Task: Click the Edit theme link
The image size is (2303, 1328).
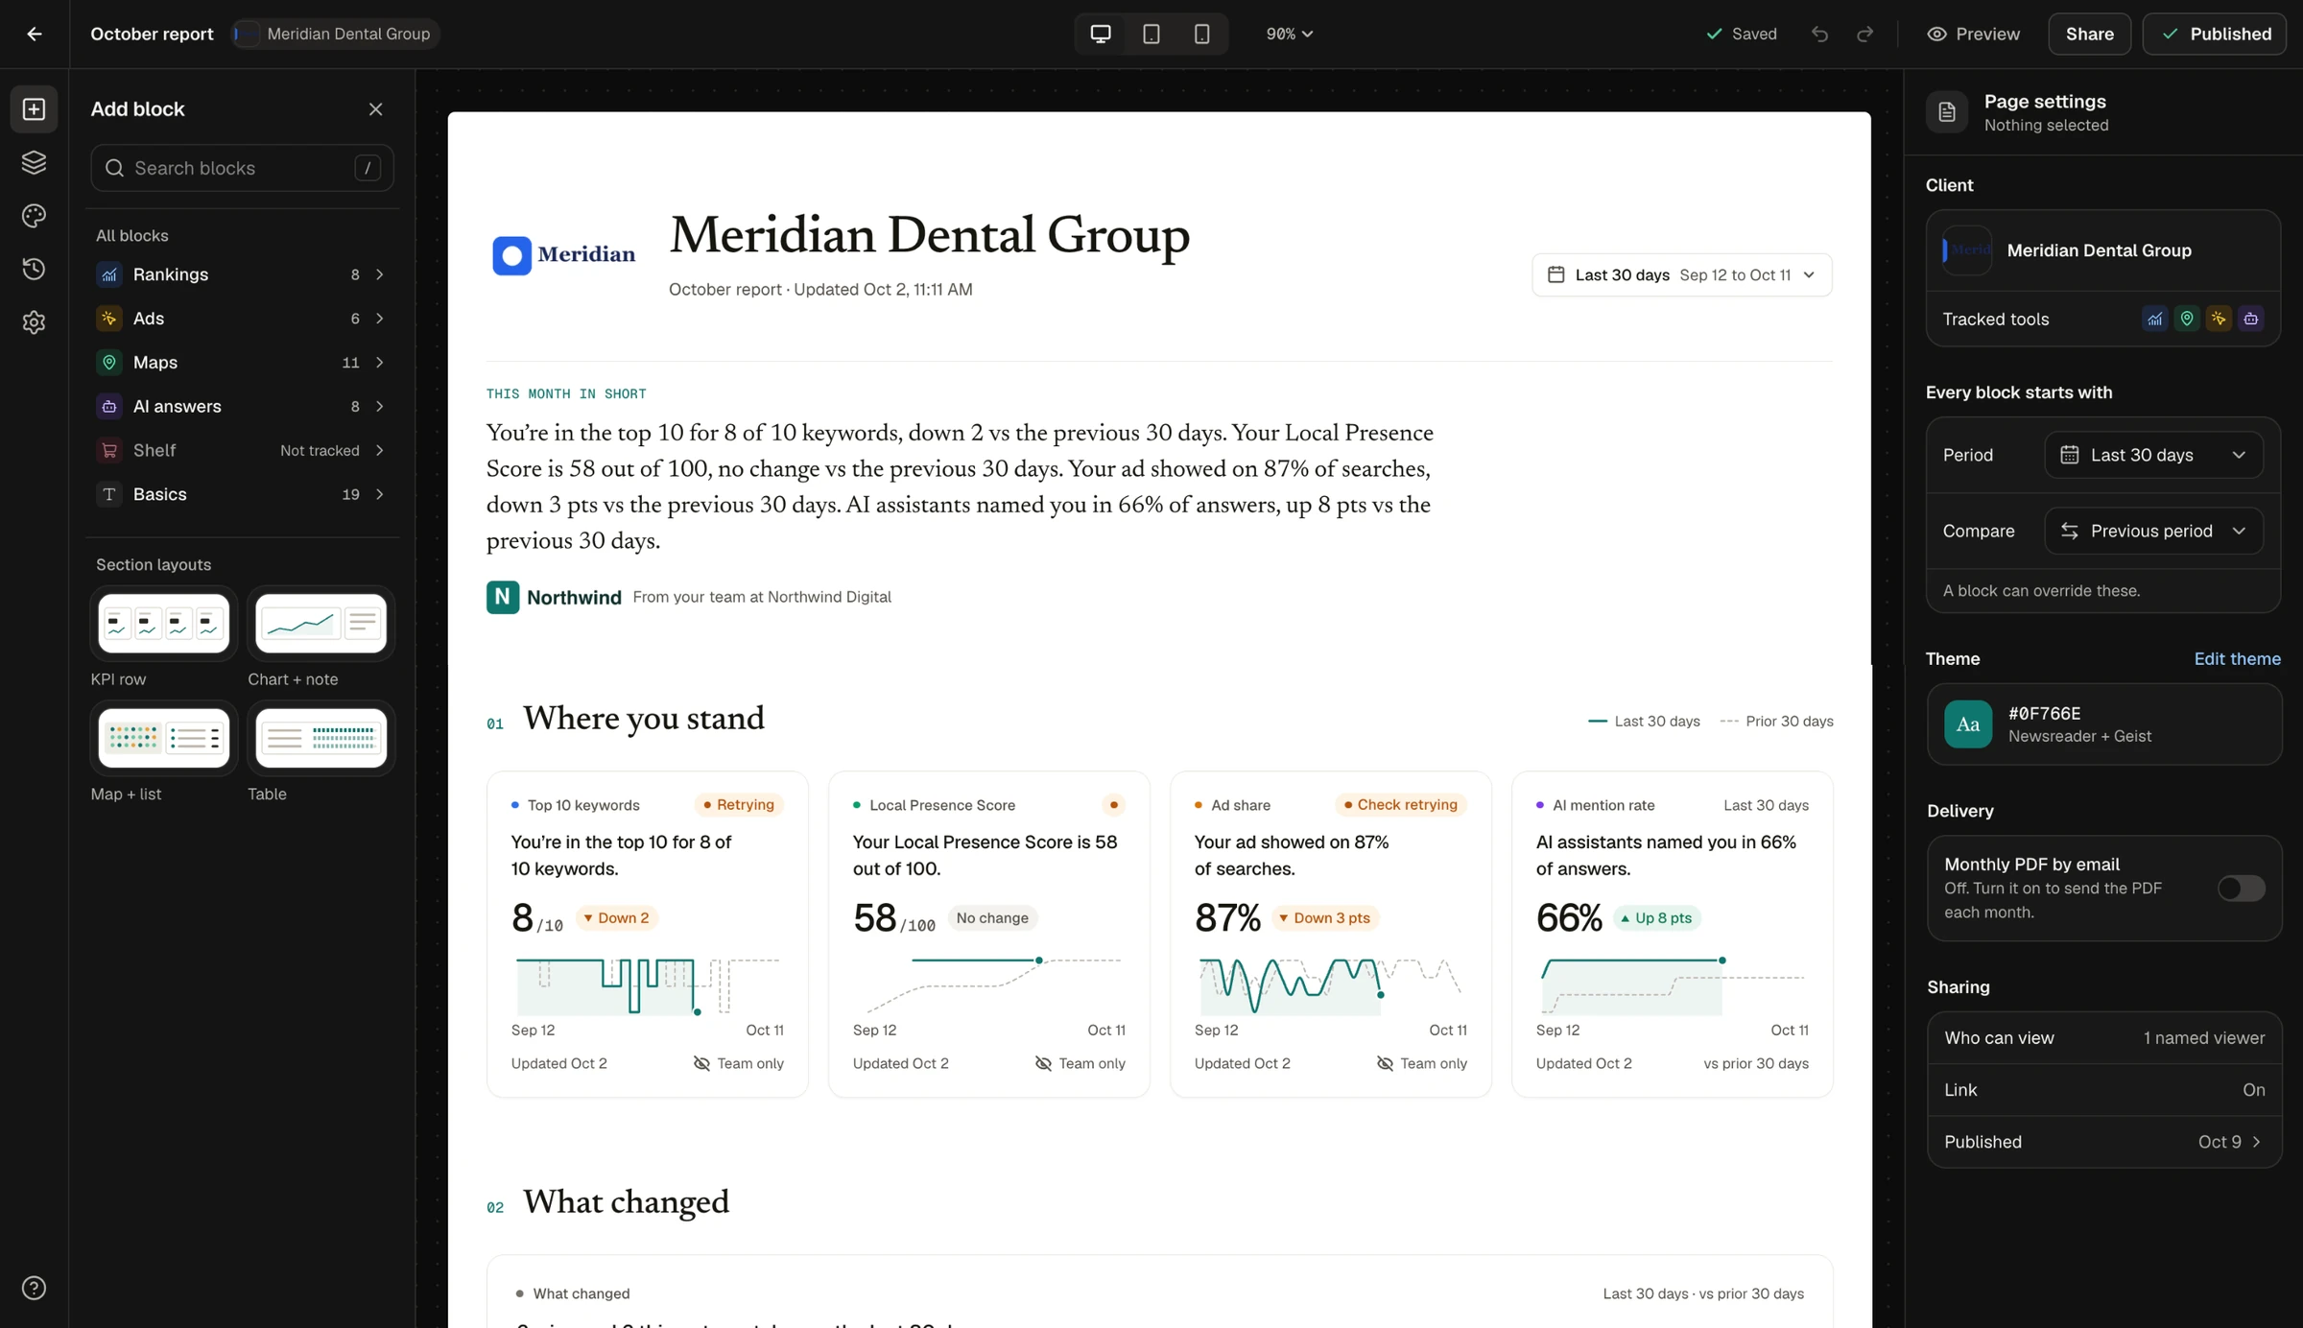Action: tap(2237, 658)
